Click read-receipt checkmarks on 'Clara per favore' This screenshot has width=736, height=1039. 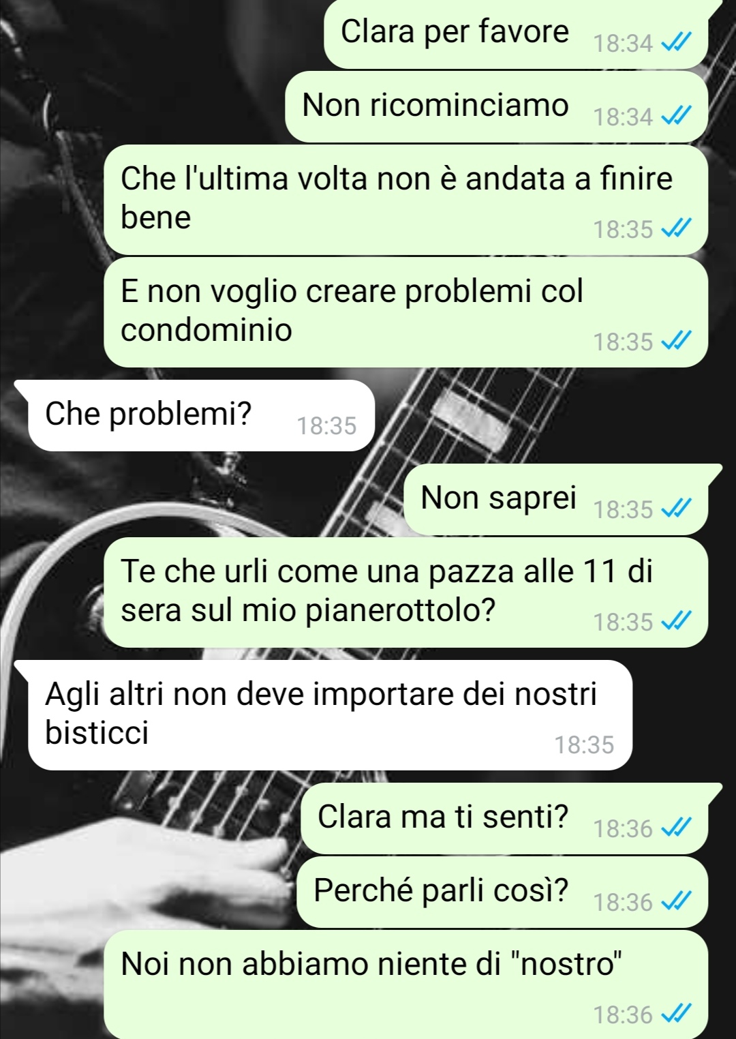point(676,44)
